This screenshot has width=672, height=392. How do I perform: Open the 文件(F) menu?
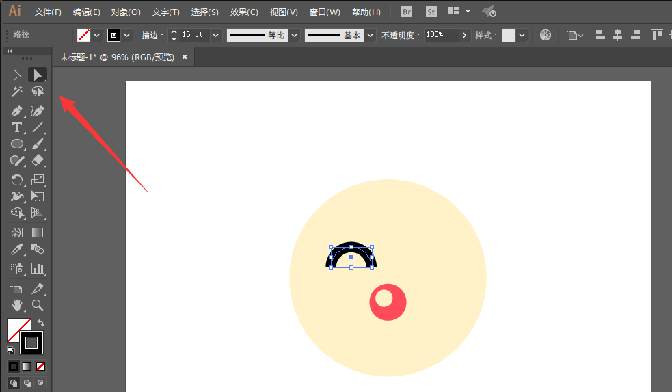click(x=48, y=12)
